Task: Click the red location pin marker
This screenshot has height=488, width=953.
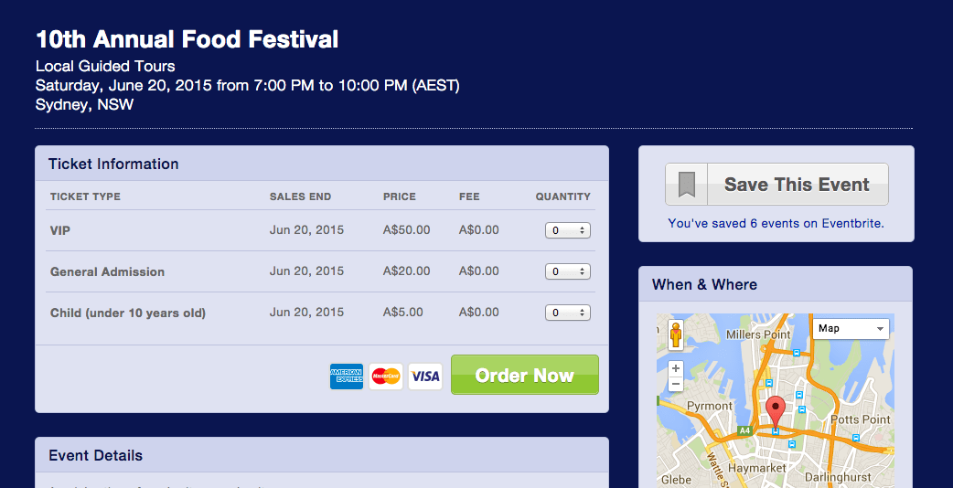Action: 776,411
